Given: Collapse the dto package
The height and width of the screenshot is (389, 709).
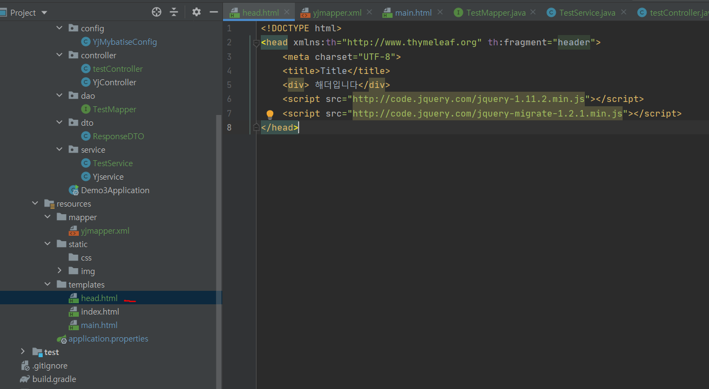Looking at the screenshot, I should [59, 122].
